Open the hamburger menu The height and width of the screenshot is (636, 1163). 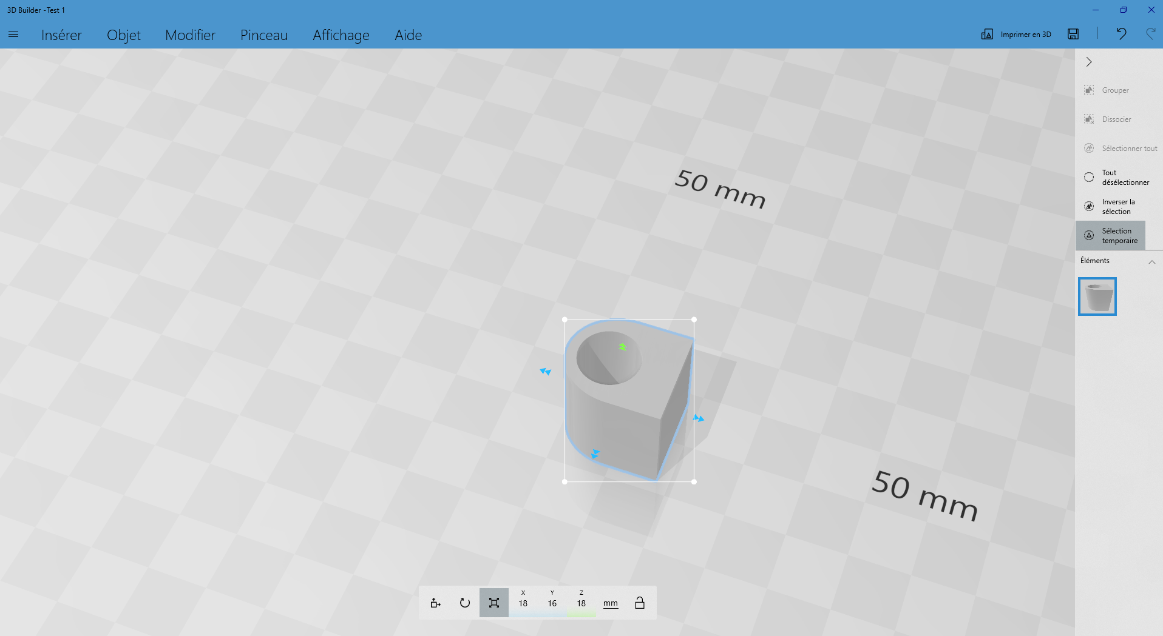13,35
